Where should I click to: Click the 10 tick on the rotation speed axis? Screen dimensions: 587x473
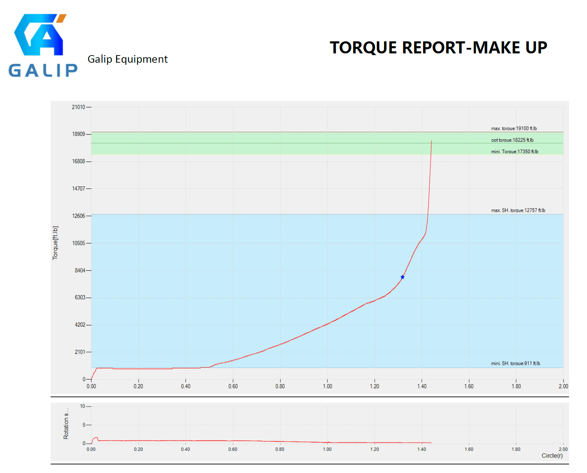[x=83, y=406]
